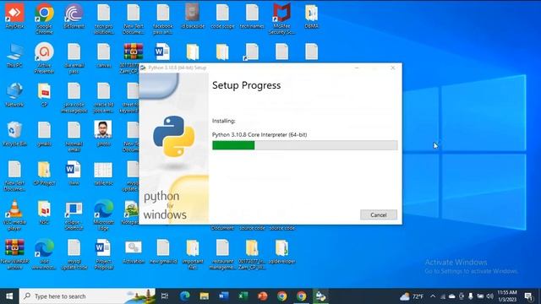The width and height of the screenshot is (541, 304).
Task: Select the 'canvas' file icon
Action: [x=103, y=55]
